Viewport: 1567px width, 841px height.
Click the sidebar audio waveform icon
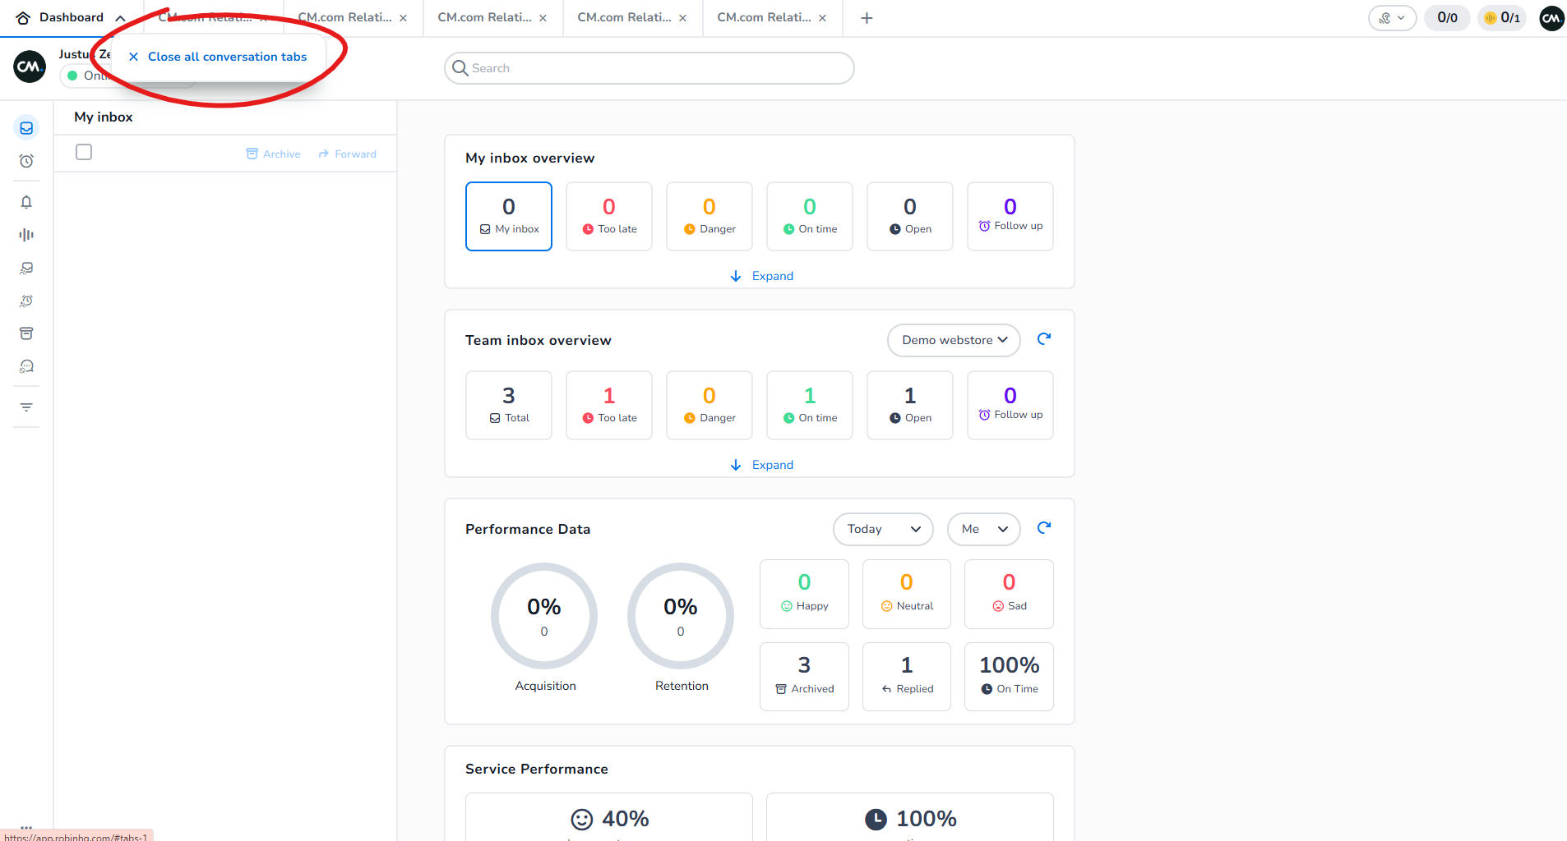coord(26,235)
